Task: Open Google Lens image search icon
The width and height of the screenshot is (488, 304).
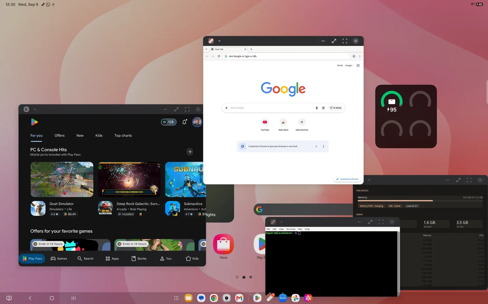Action: click(323, 108)
